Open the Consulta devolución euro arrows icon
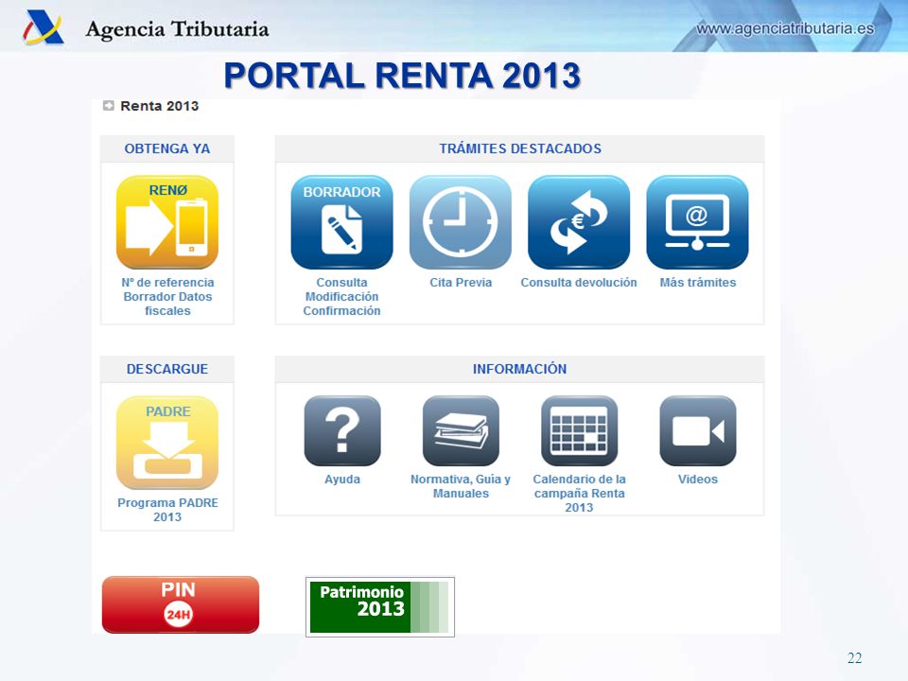 pos(579,221)
